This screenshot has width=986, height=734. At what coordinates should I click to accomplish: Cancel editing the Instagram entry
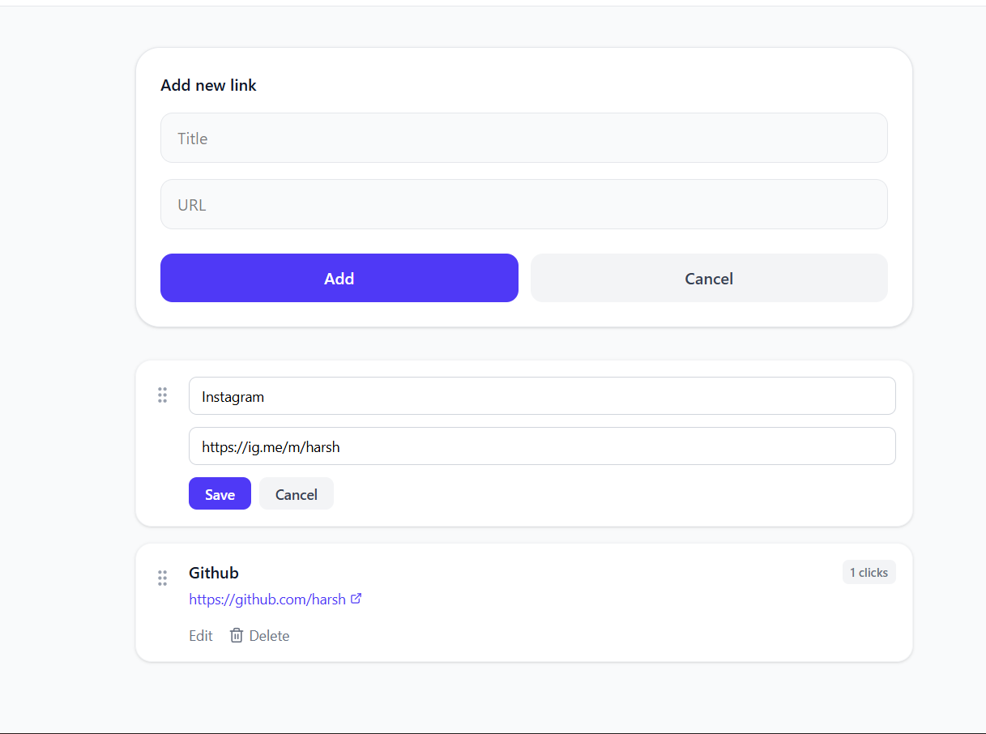point(296,493)
